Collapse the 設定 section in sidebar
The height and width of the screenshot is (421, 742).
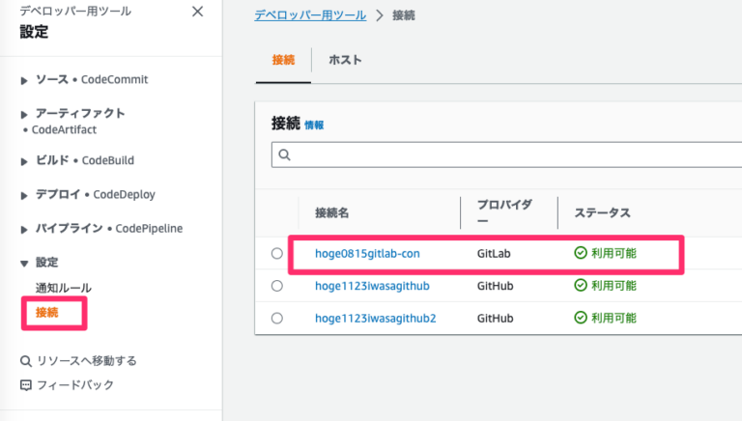(x=24, y=264)
